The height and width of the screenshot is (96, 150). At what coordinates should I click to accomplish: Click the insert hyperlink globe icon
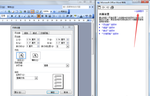(x=9, y=11)
